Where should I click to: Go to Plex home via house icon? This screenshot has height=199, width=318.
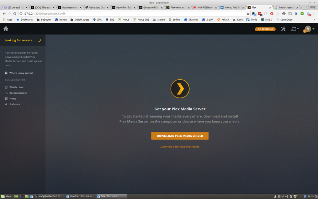[6, 29]
